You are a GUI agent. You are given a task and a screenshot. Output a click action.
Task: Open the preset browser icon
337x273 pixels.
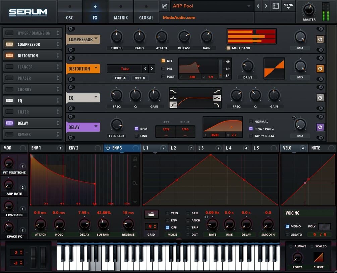click(276, 6)
